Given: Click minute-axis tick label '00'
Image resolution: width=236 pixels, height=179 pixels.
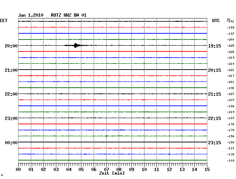Looking at the screenshot, I should [19, 169].
